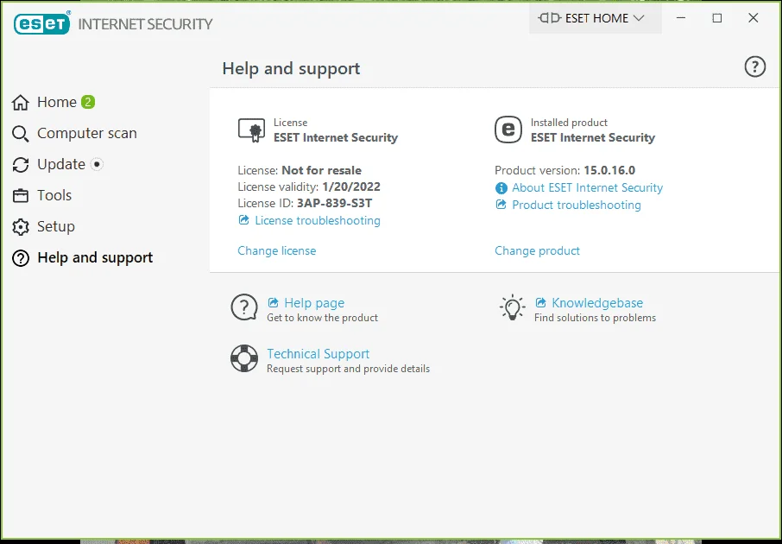
Task: Click the Knowledgebase lightbulb icon
Action: 512,307
